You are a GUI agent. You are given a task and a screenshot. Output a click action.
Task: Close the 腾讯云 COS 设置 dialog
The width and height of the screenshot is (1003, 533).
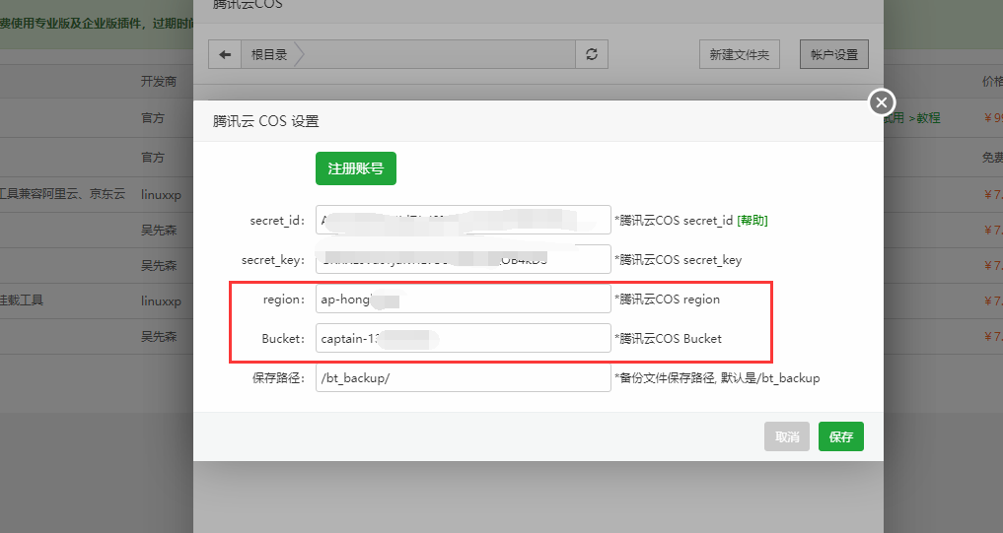tap(882, 102)
